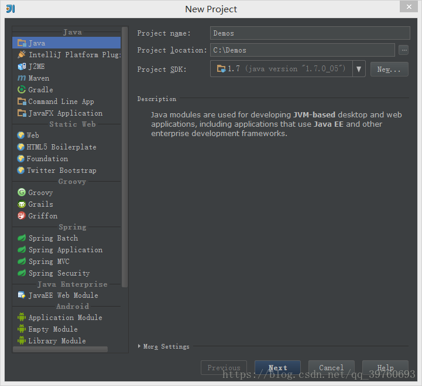Click the Project location field
Image resolution: width=422 pixels, height=386 pixels.
coord(303,50)
